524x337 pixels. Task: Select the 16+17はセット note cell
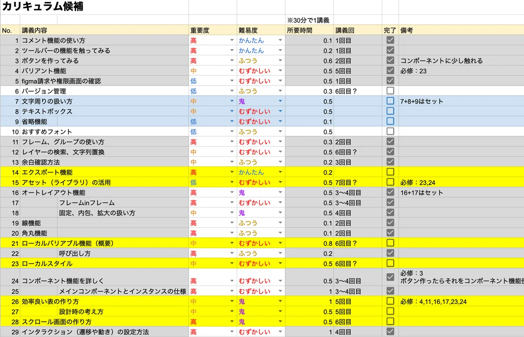tap(461, 193)
